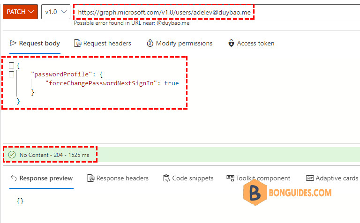Click the Code snippets clipboard icon
This screenshot has width=360, height=223.
tap(166, 178)
